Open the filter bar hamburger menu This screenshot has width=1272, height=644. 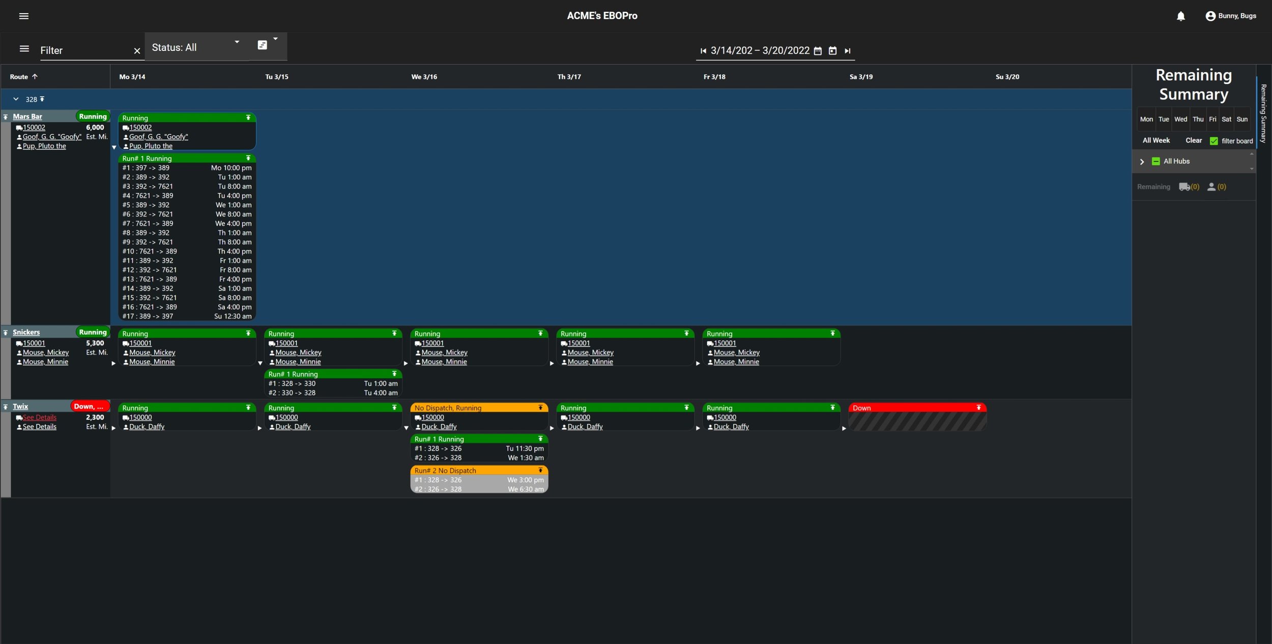tap(24, 49)
